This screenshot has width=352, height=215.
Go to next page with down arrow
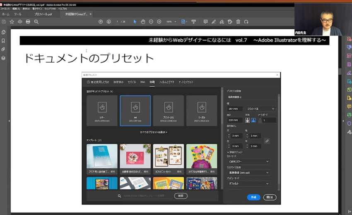108,22
